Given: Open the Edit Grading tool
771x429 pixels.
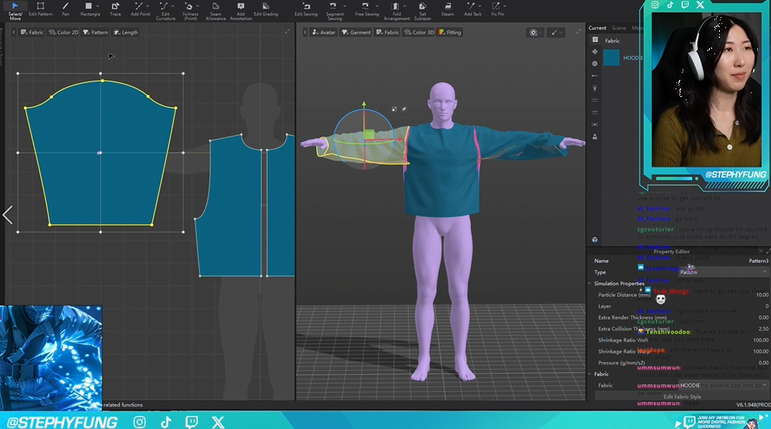Looking at the screenshot, I should [265, 9].
